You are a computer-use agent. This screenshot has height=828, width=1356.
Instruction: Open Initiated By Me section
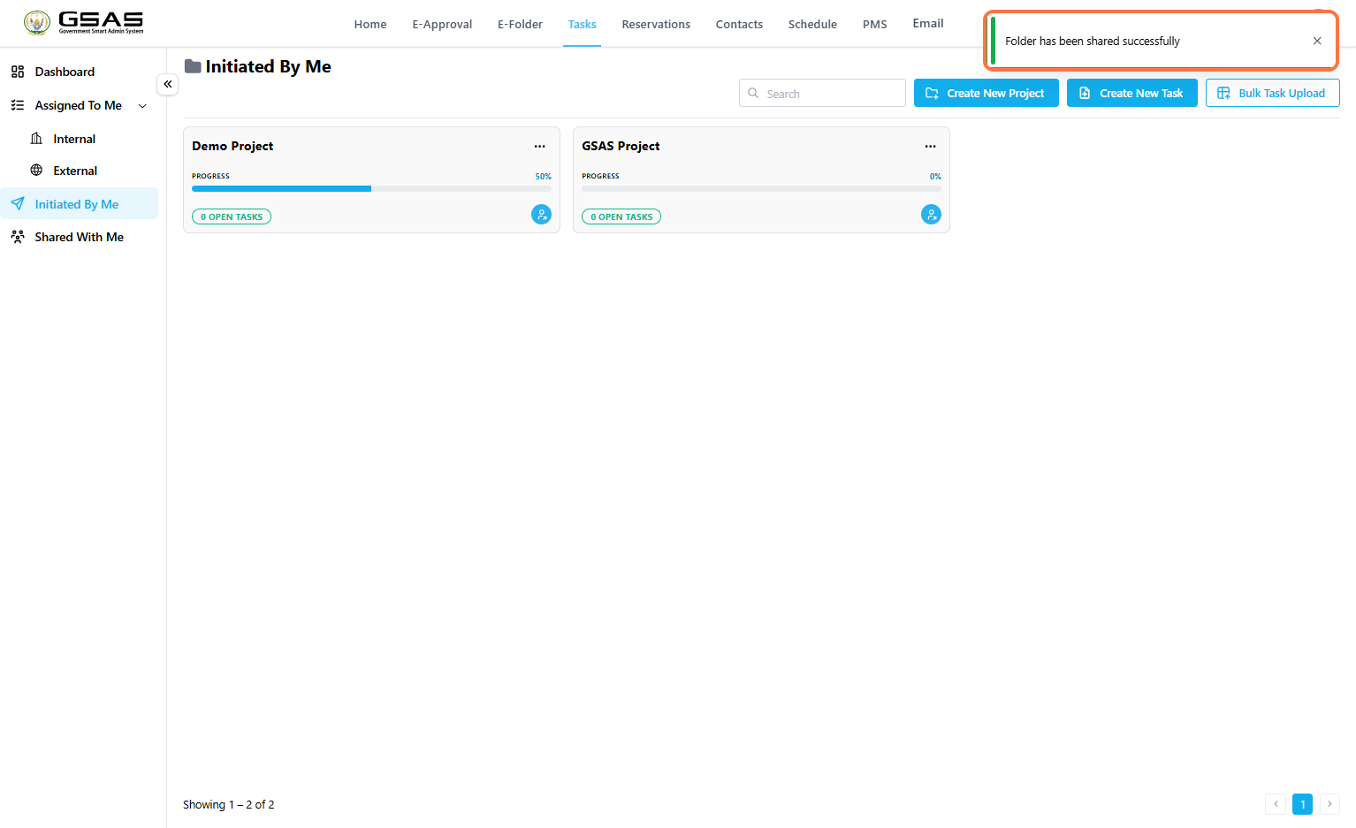(x=77, y=204)
